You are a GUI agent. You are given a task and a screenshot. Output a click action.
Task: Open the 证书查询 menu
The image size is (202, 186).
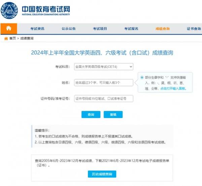tap(194, 28)
